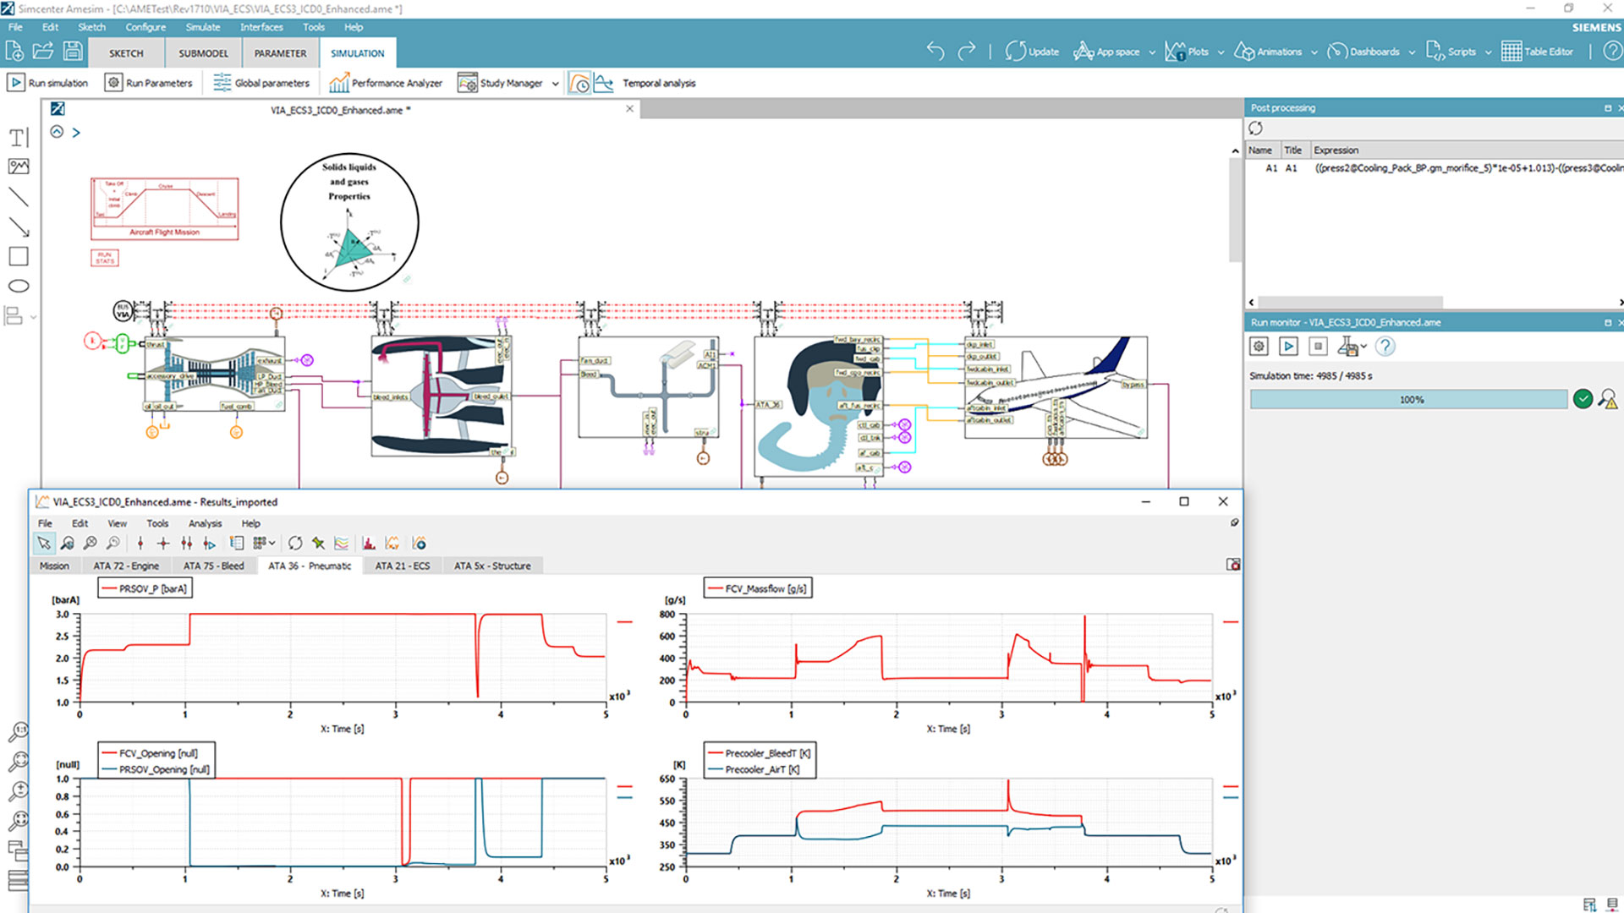Open the Help question mark icon
The width and height of the screenshot is (1624, 913).
1612,52
